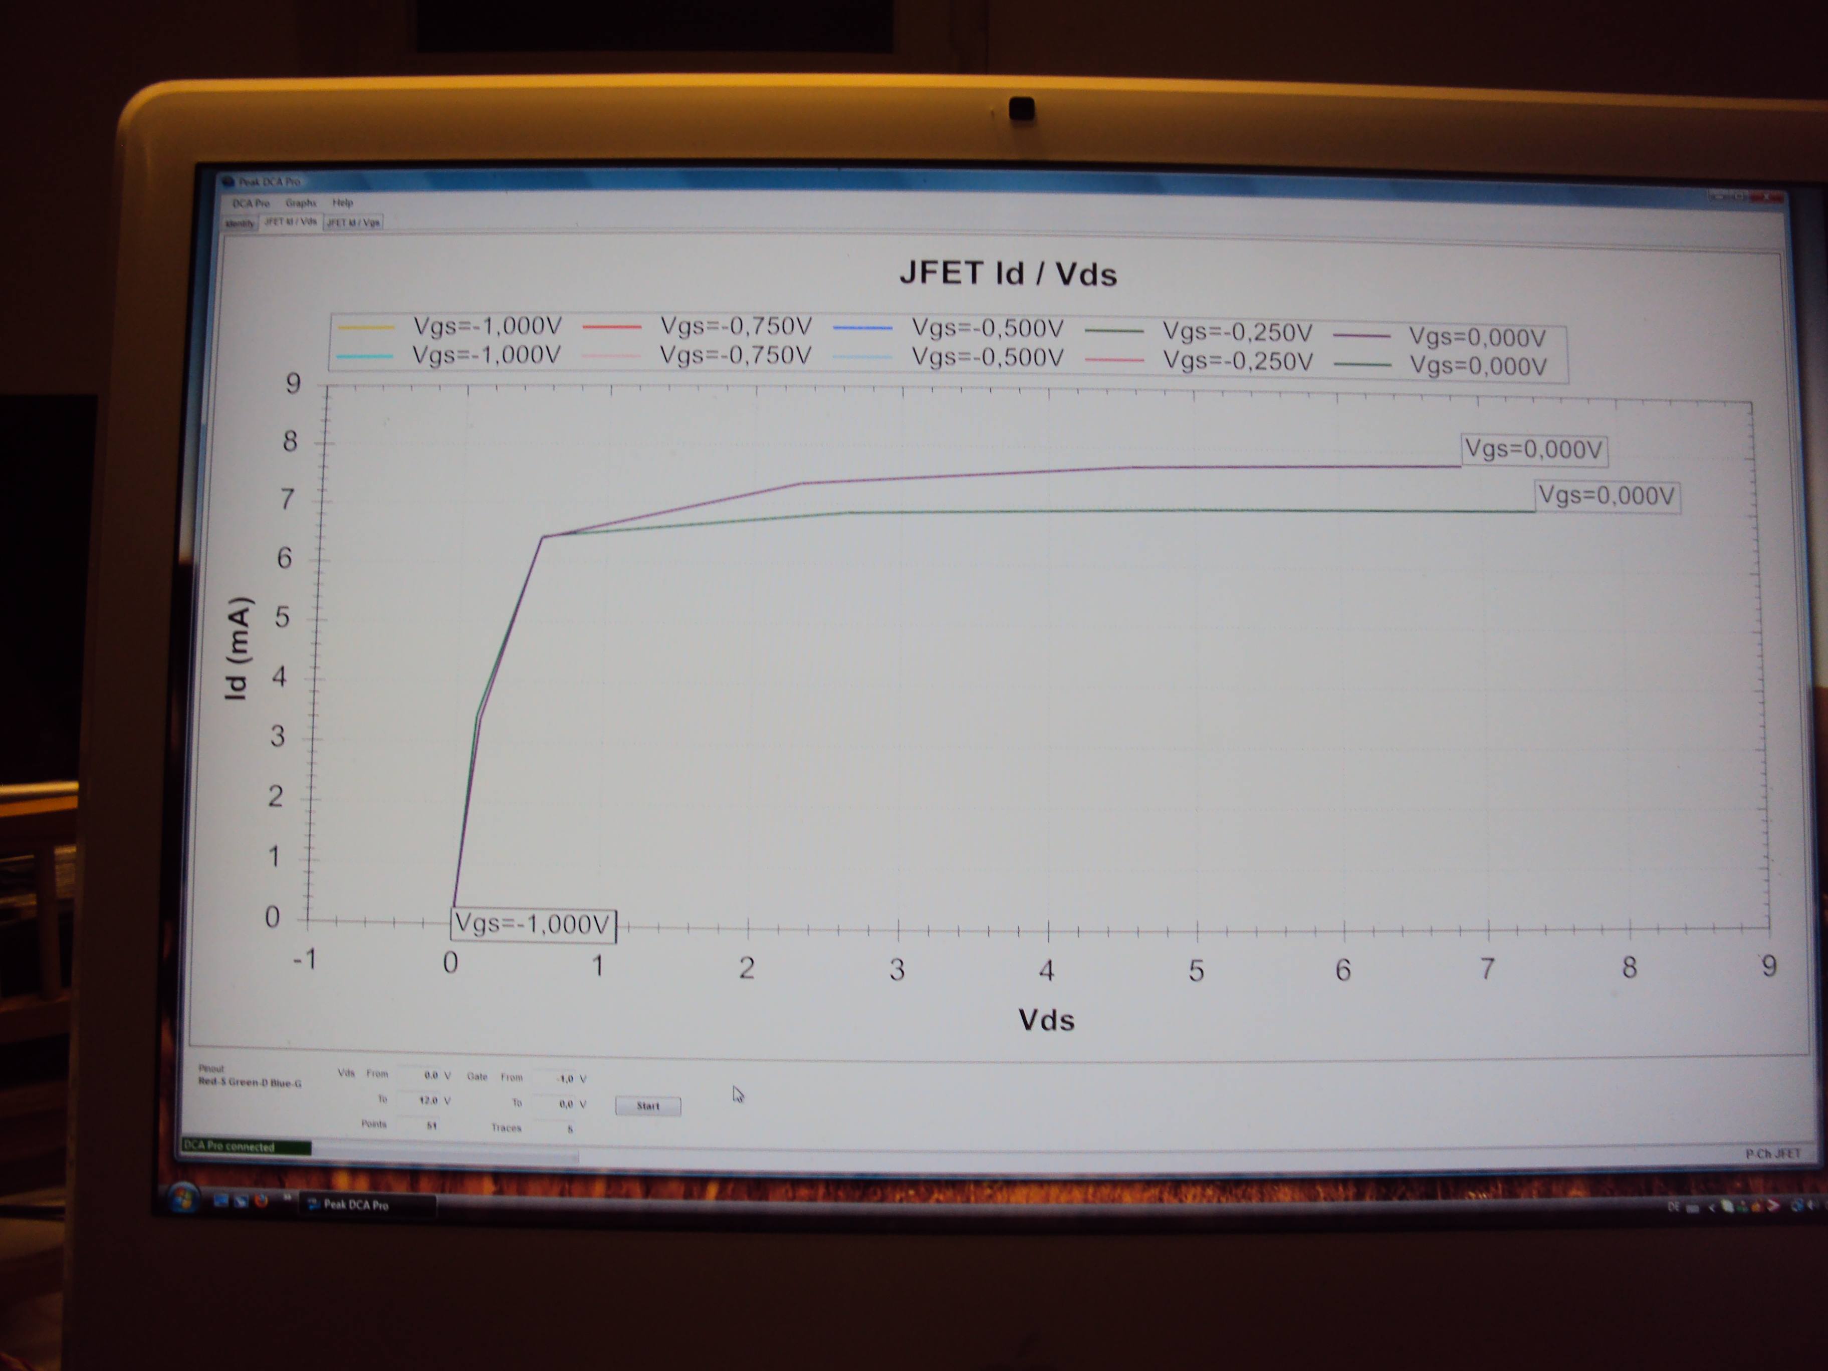Viewport: 1828px width, 1371px height.
Task: Click the JFET Id / Vds chart title
Action: pyautogui.click(x=1008, y=274)
